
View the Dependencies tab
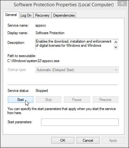[64, 15]
